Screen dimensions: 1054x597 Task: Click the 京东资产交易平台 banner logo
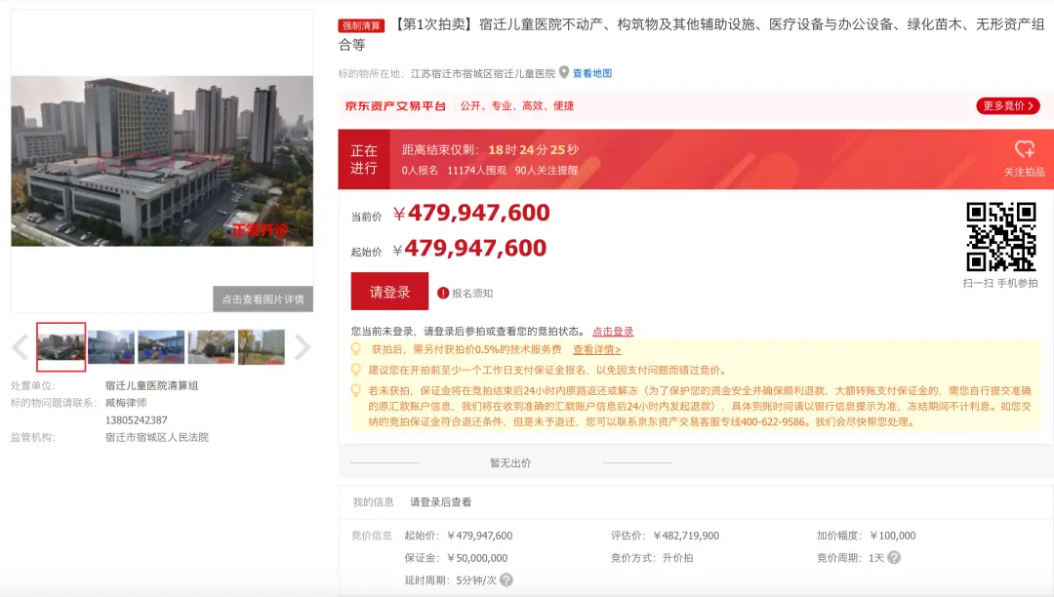pyautogui.click(x=395, y=106)
